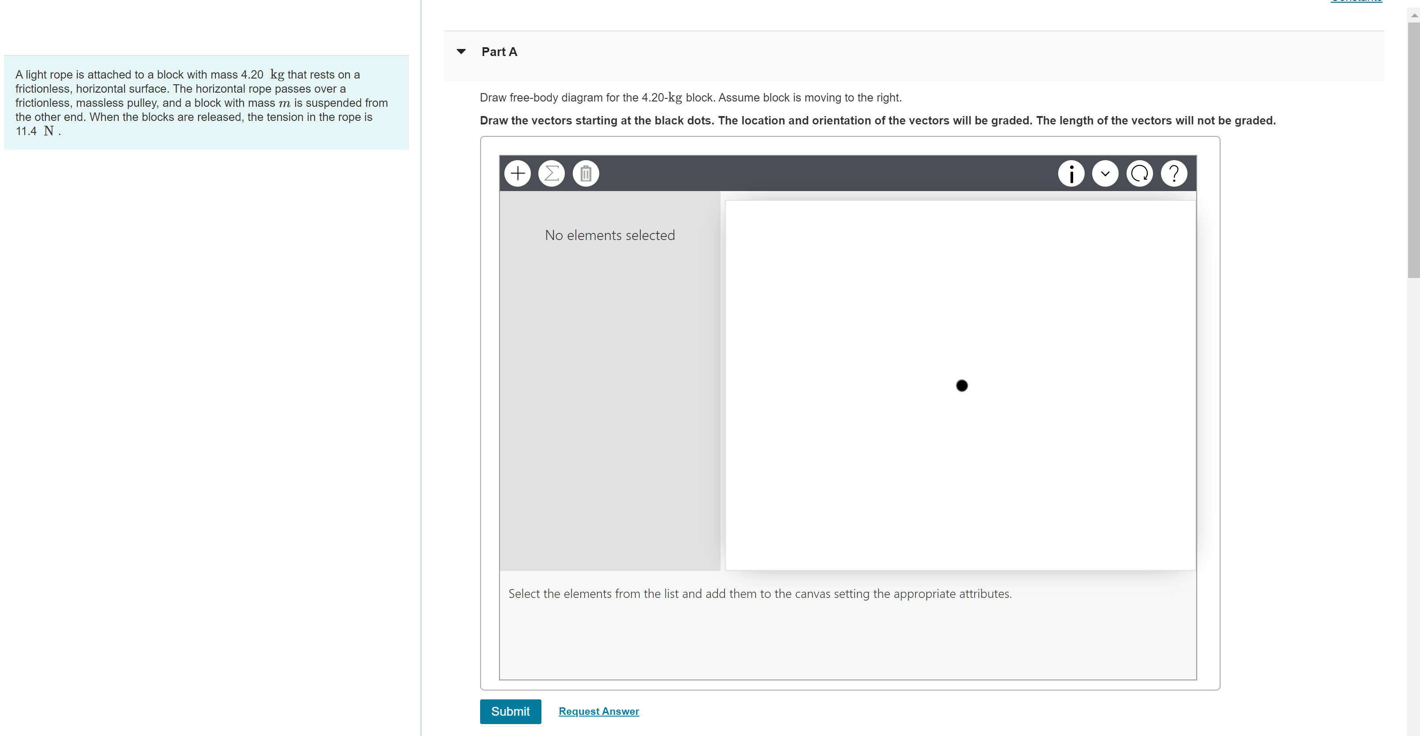Screen dimensions: 1420x736
Task: Click the add vector plus icon
Action: coord(517,174)
